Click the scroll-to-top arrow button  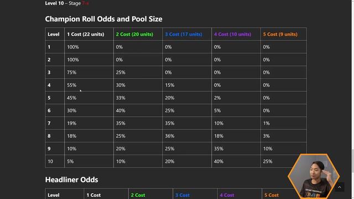pyautogui.click(x=339, y=187)
